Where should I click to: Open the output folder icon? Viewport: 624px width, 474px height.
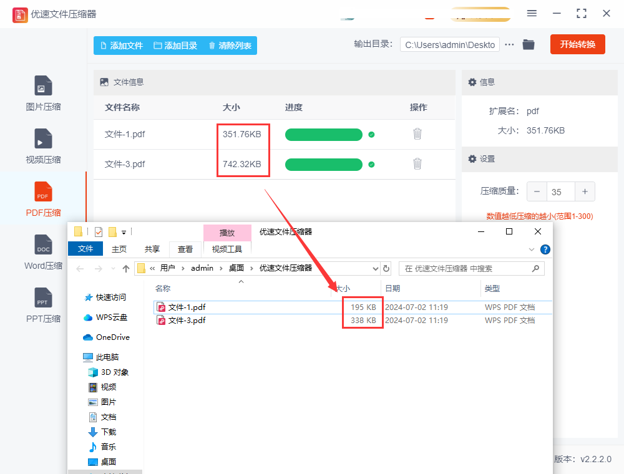click(x=529, y=44)
